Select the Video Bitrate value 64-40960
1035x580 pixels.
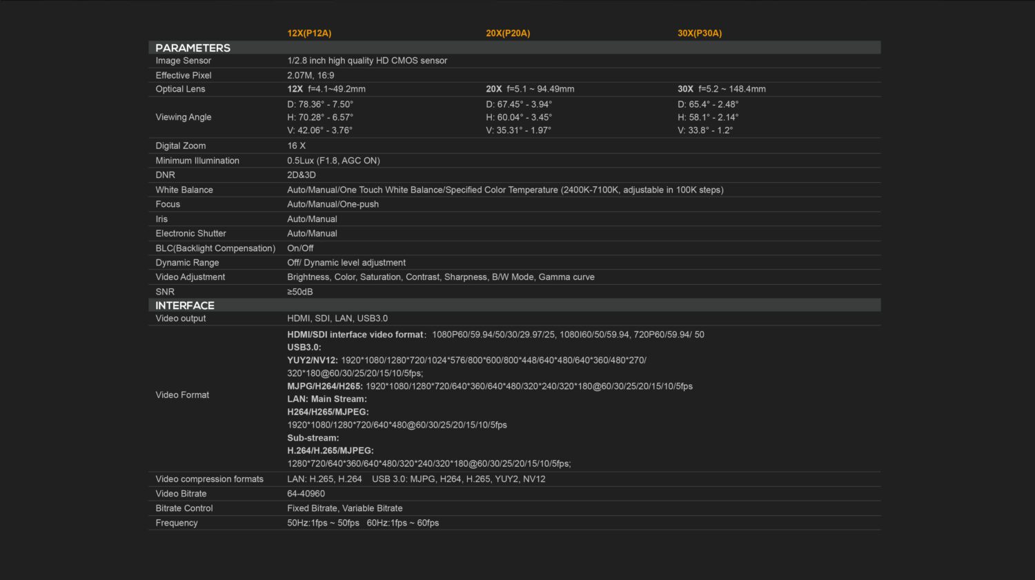[x=306, y=494]
